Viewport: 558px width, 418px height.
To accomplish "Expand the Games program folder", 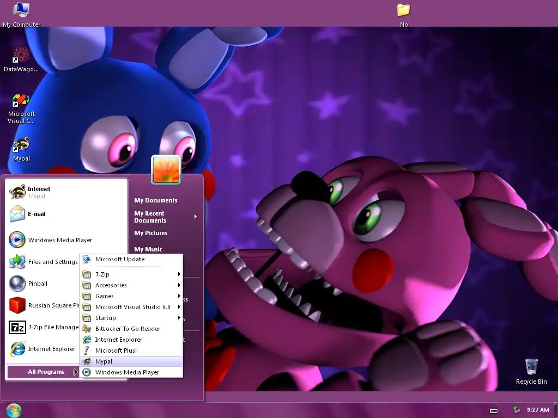I will click(131, 296).
